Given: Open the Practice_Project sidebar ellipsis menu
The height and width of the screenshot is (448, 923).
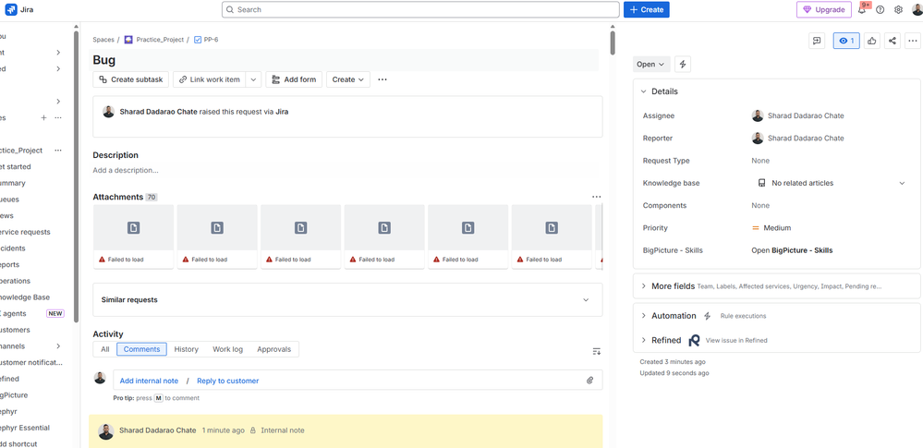Looking at the screenshot, I should (58, 151).
